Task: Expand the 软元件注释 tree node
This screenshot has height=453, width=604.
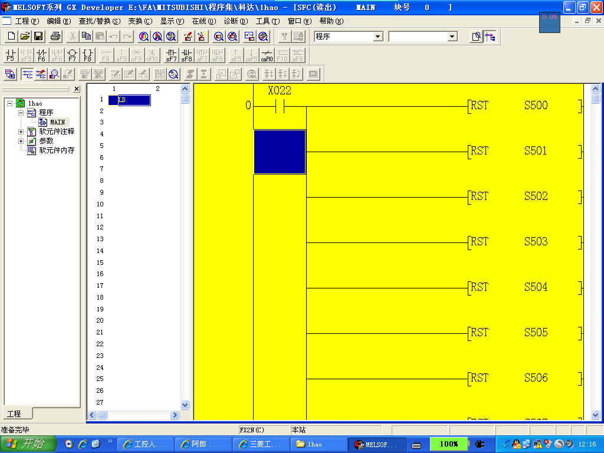Action: click(x=21, y=132)
